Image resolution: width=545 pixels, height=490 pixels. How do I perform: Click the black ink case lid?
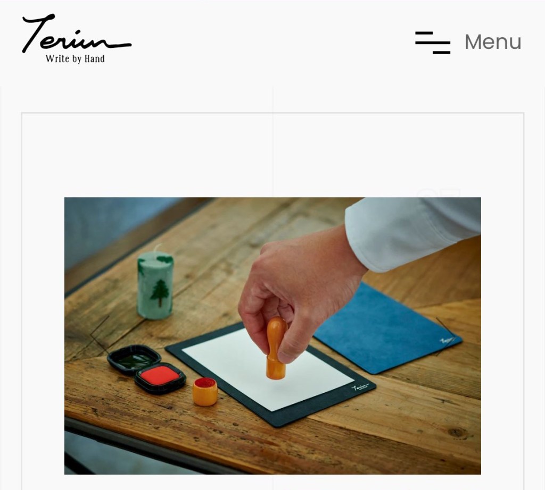pyautogui.click(x=134, y=359)
